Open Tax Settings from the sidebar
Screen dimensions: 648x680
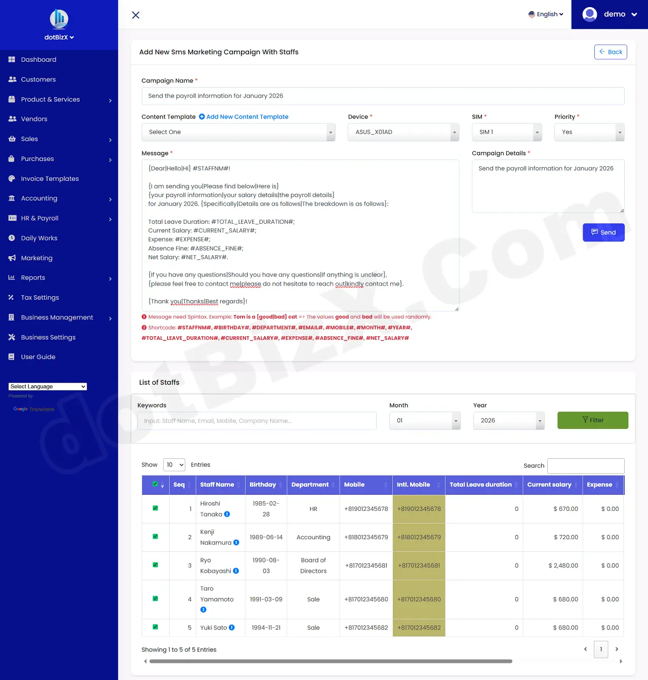39,297
